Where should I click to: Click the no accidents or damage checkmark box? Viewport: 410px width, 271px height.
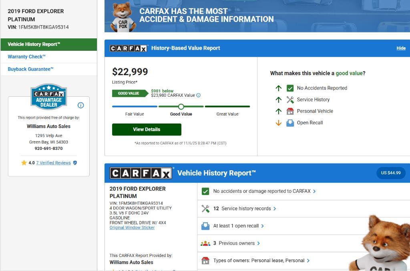click(205, 191)
